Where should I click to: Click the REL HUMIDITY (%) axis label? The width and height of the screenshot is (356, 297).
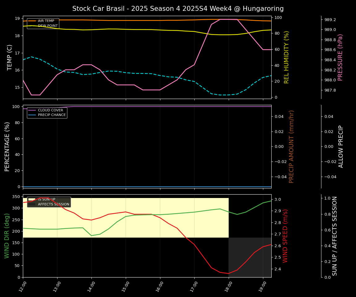pyautogui.click(x=286, y=57)
